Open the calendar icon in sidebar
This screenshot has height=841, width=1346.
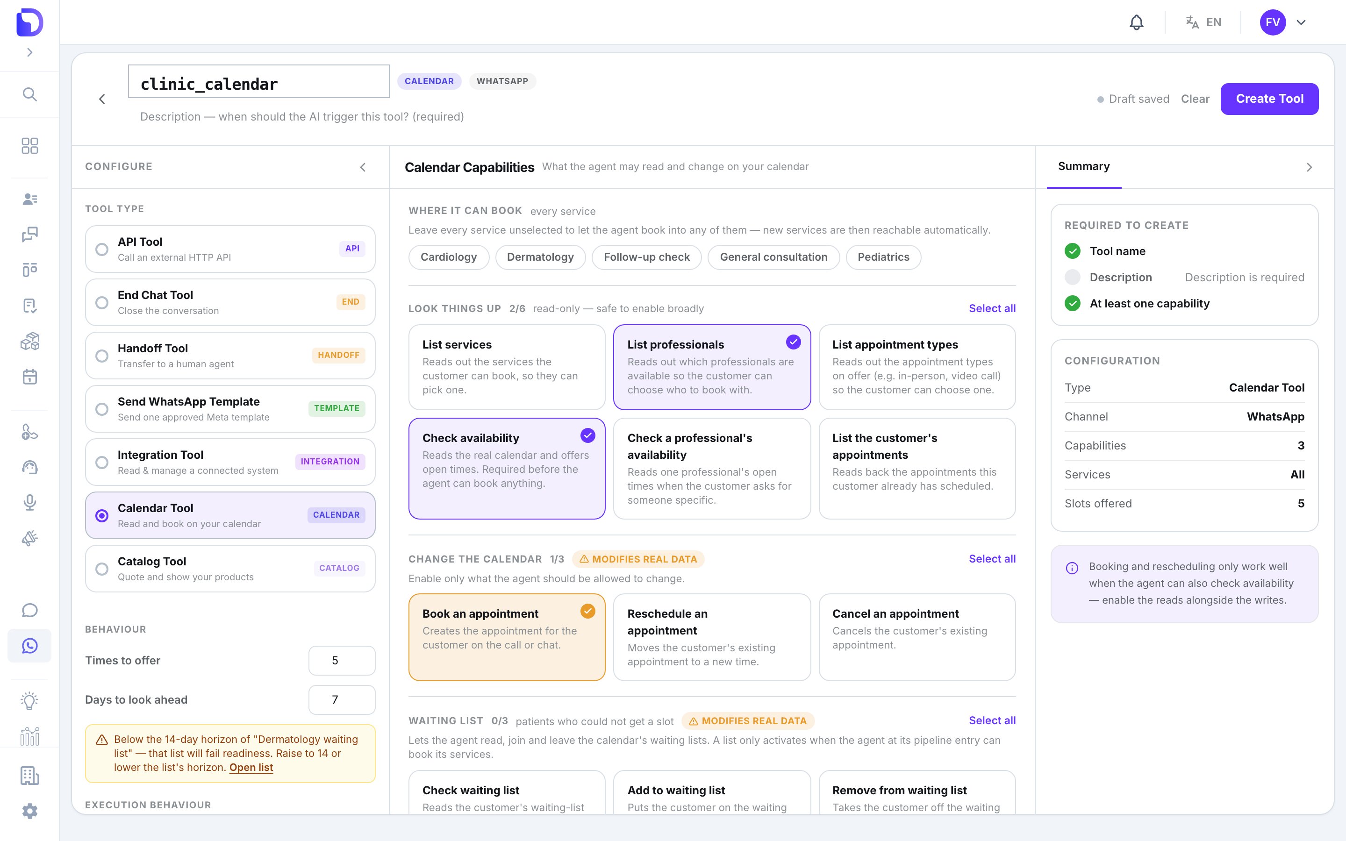point(29,377)
